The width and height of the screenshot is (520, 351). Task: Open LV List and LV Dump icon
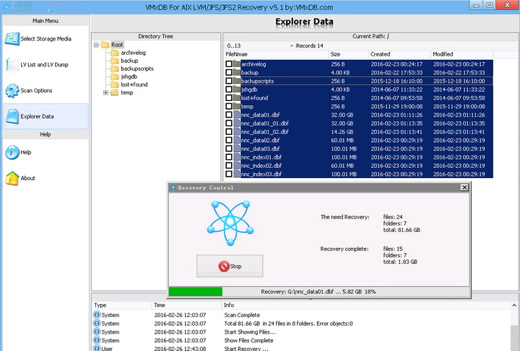click(12, 64)
